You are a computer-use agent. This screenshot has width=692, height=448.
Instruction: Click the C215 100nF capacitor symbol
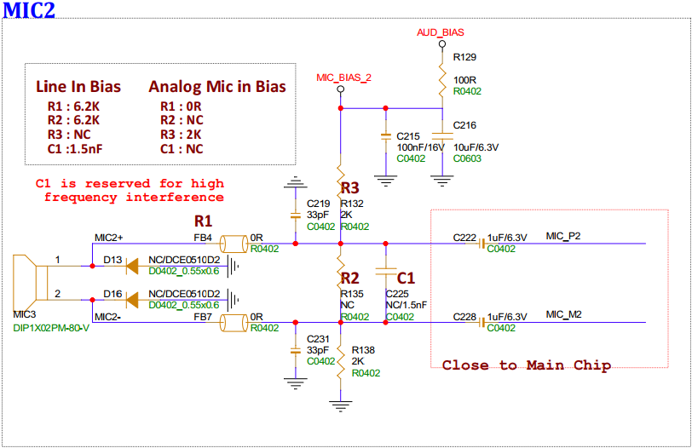(386, 136)
